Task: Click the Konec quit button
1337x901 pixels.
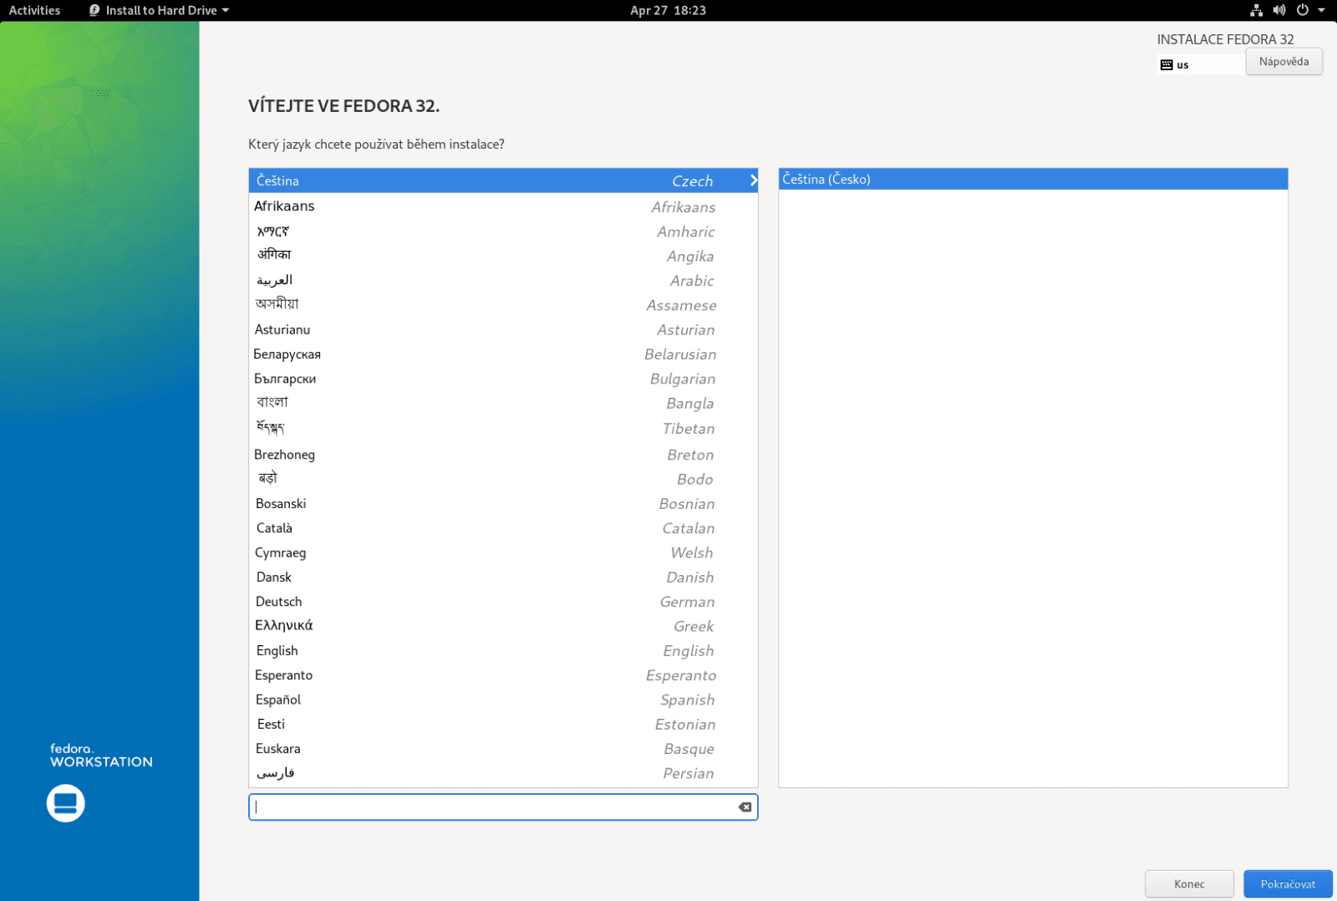Action: pos(1189,883)
